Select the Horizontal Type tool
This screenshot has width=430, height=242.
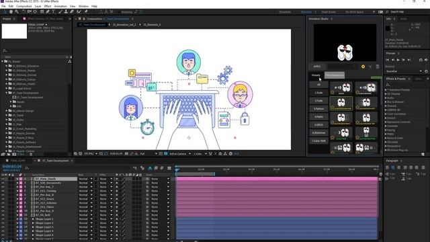tap(54, 12)
